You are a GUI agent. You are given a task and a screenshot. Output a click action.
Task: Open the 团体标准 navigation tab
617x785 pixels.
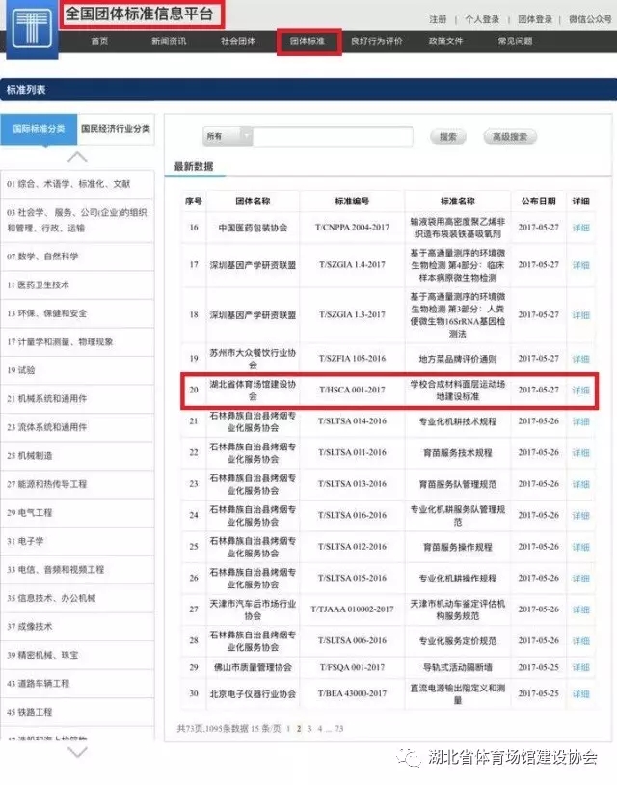[308, 41]
